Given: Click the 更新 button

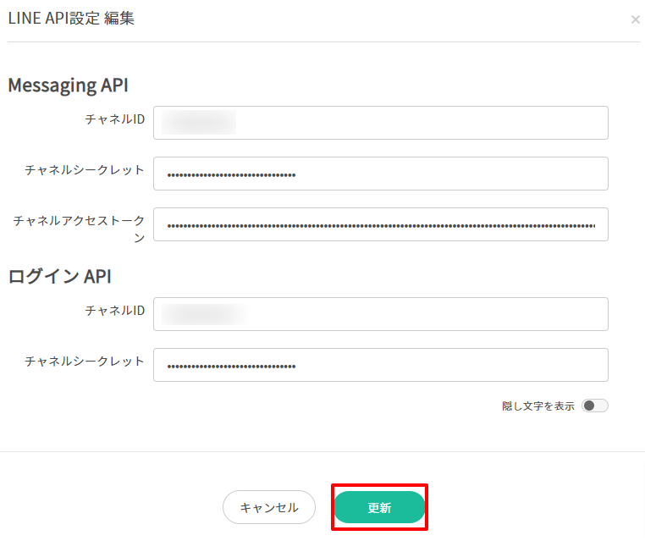Looking at the screenshot, I should pyautogui.click(x=379, y=507).
